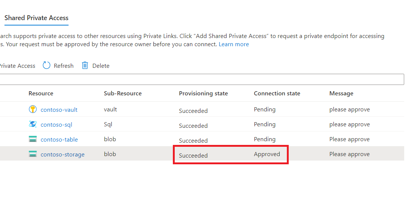Open the contoso-vault resource link
The width and height of the screenshot is (415, 206).
click(x=59, y=110)
